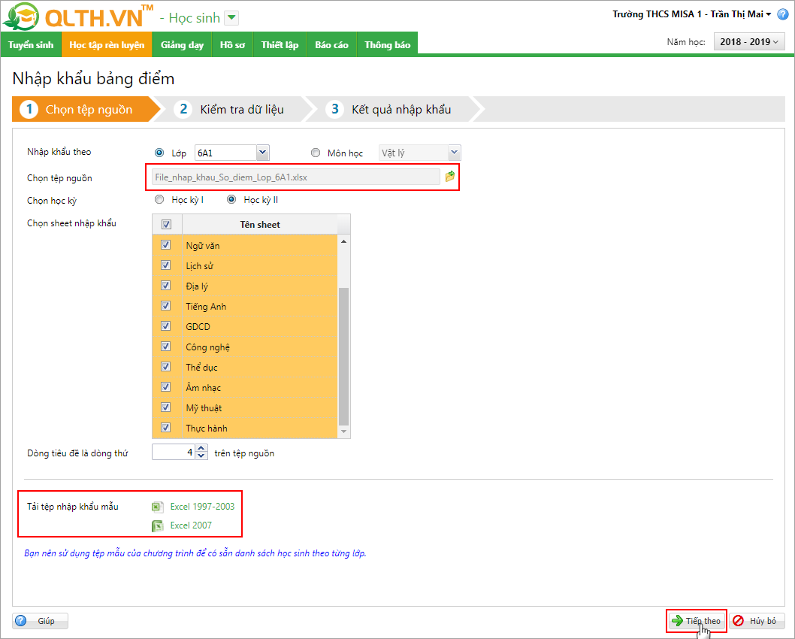Download the Excel 2007 template link
This screenshot has width=795, height=639.
[191, 525]
